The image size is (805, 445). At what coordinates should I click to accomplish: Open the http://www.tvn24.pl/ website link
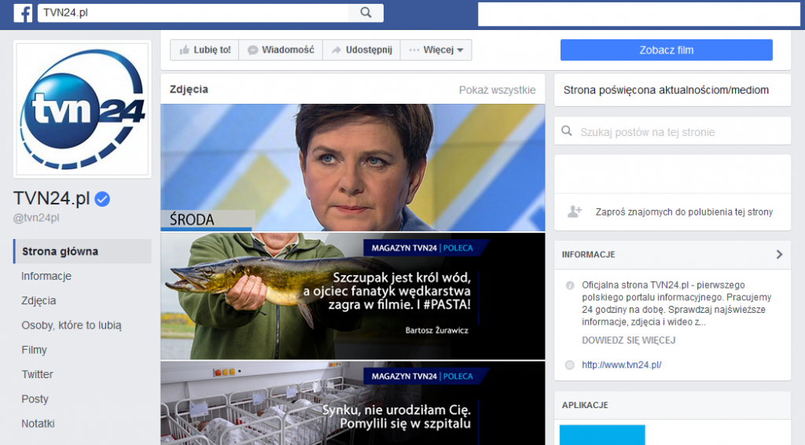[621, 365]
